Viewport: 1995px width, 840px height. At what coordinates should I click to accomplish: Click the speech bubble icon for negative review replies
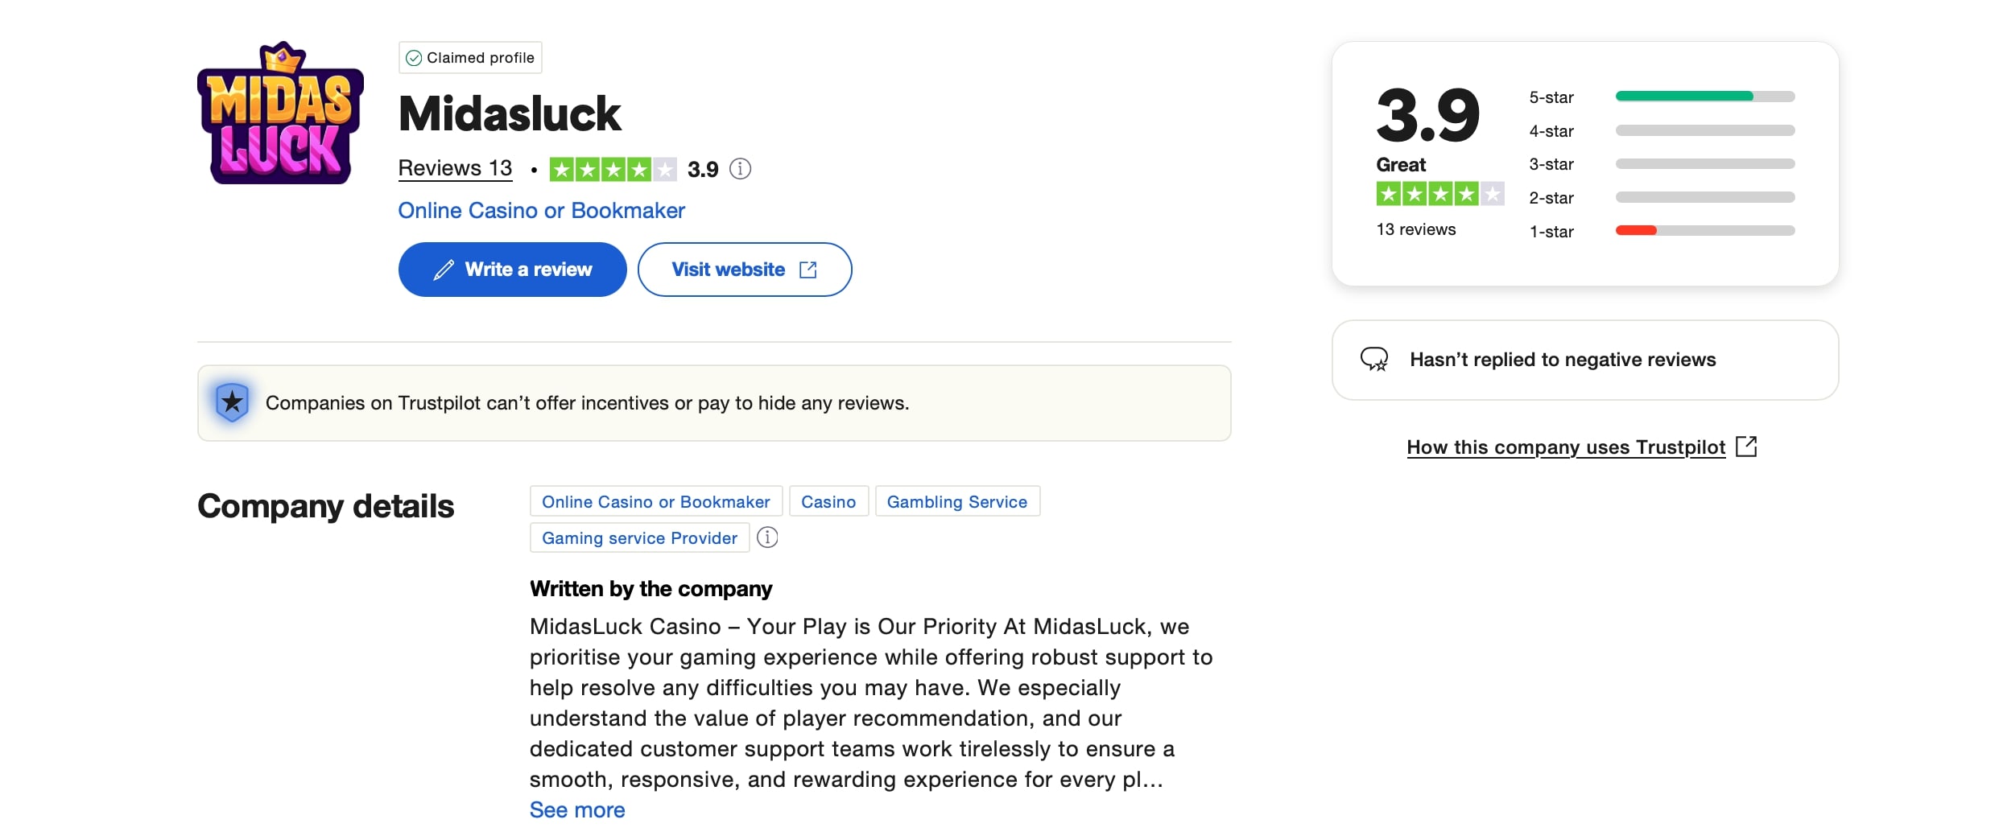coord(1374,359)
